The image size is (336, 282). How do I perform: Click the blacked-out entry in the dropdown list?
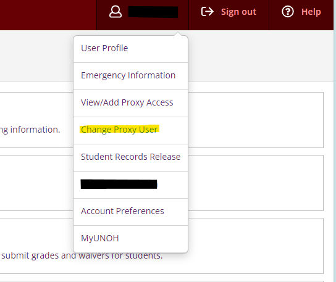pyautogui.click(x=130, y=185)
